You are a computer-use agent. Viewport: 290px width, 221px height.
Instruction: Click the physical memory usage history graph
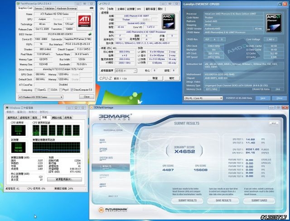click(56, 147)
